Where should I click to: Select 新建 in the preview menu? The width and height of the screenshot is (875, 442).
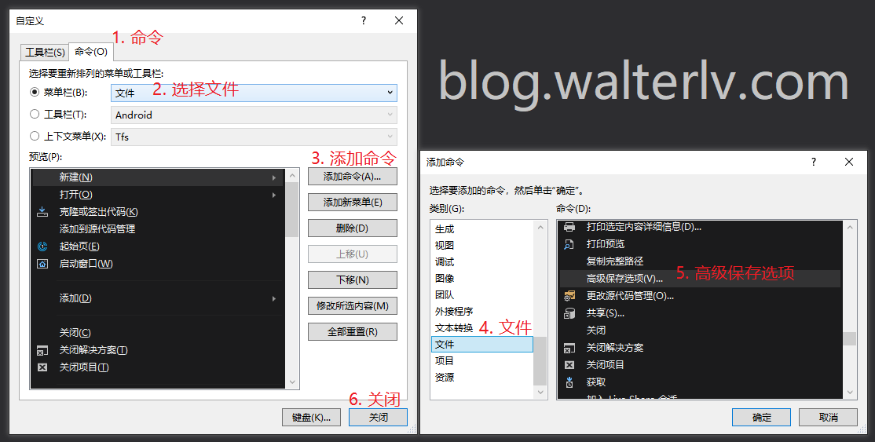click(157, 177)
